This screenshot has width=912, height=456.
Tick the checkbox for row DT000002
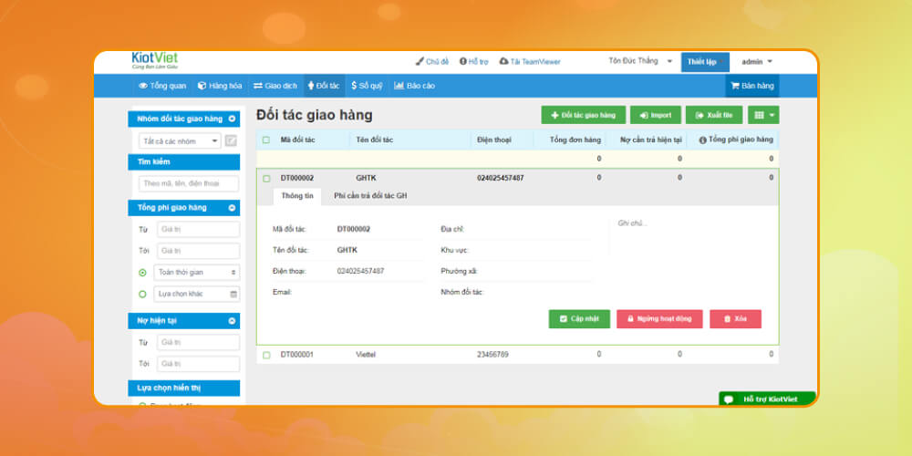coord(266,178)
